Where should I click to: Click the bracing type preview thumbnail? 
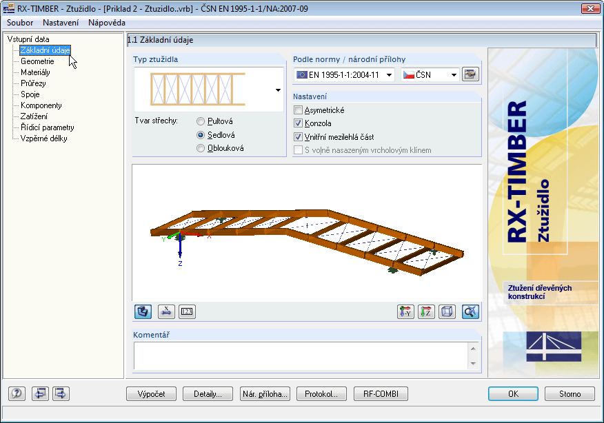click(198, 90)
